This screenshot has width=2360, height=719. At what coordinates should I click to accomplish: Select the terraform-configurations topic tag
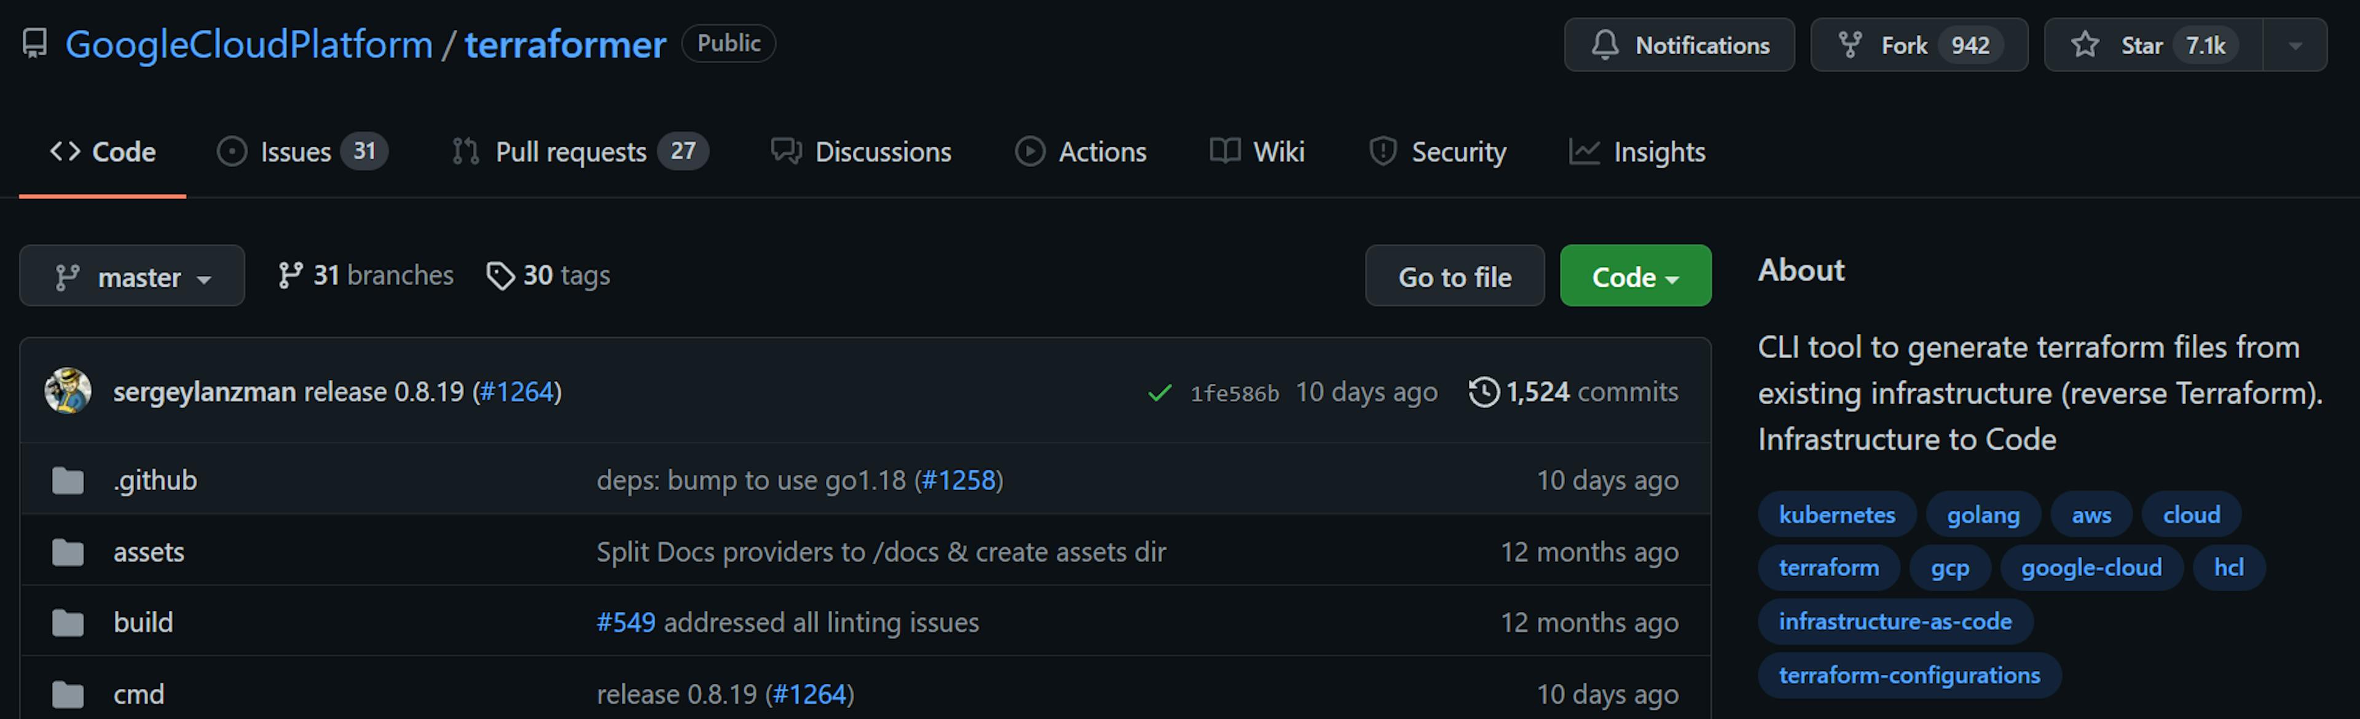[1910, 675]
